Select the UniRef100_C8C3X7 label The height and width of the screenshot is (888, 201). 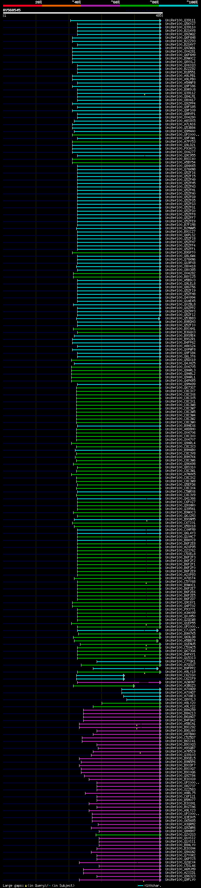[180, 391]
